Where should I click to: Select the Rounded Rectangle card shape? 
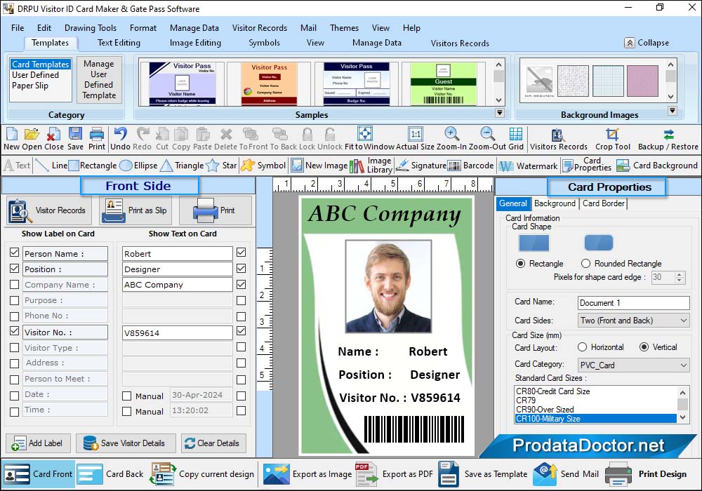pos(585,264)
